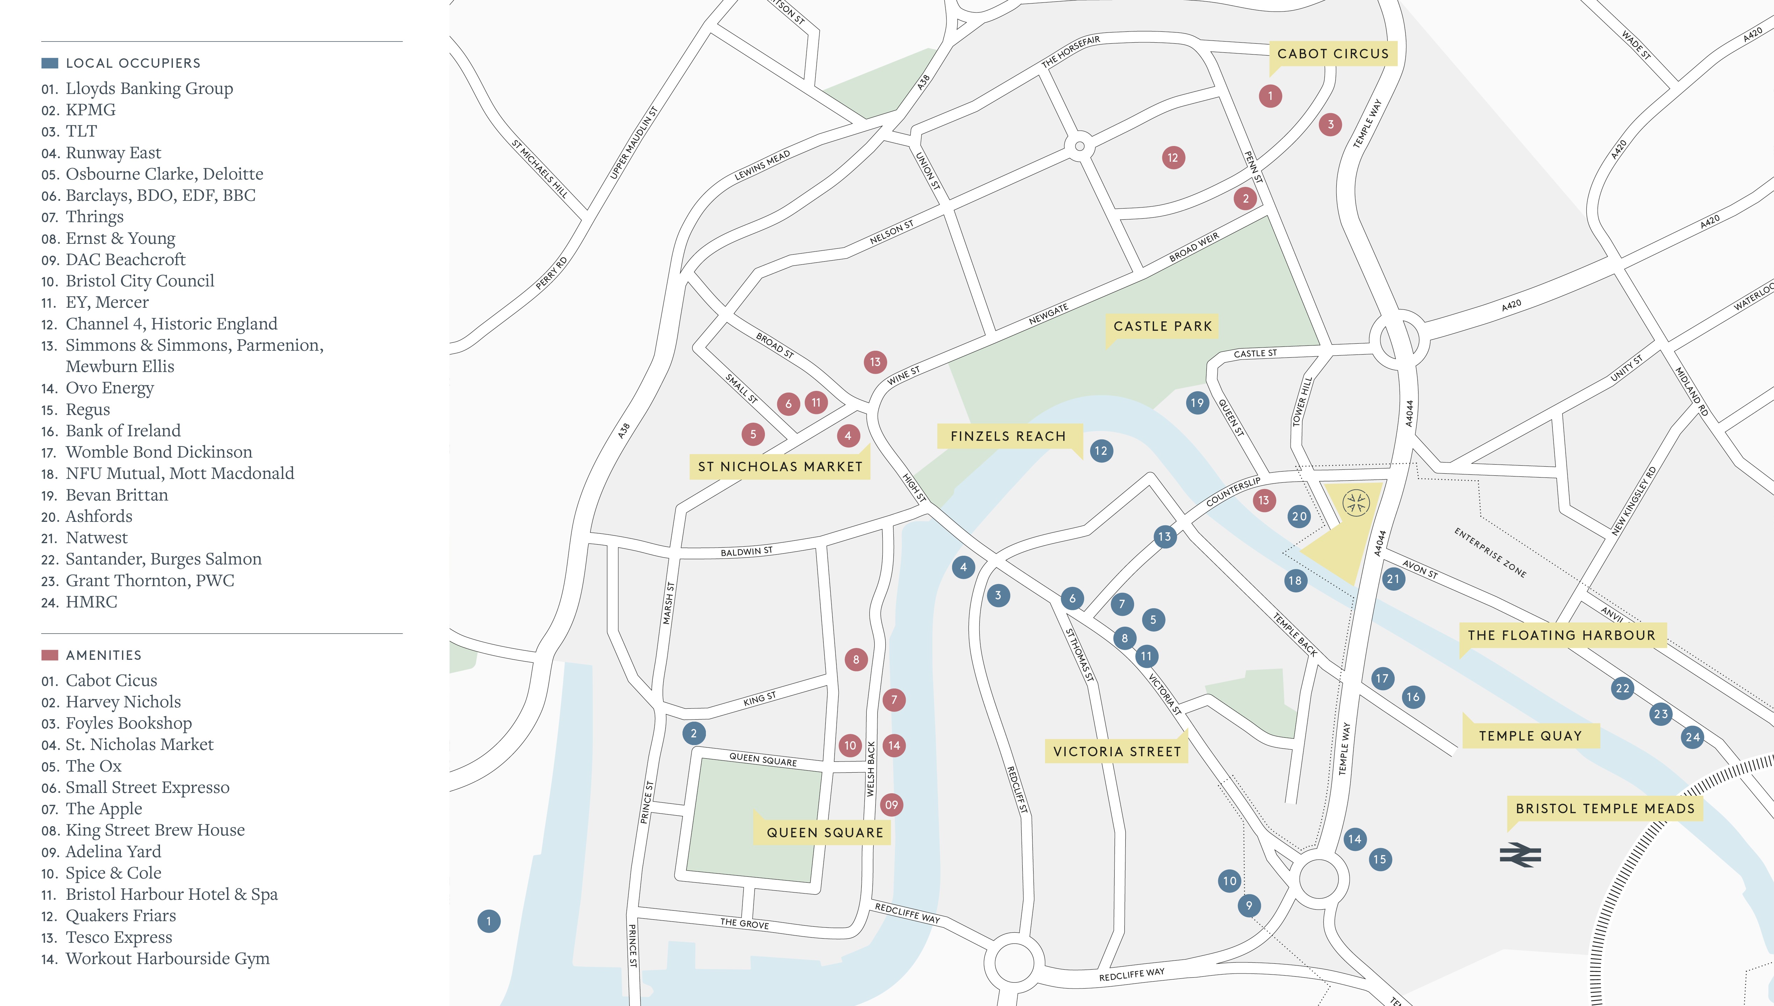Select 'Barclays, BDO, EDF, BBC' list entry

[x=160, y=196]
